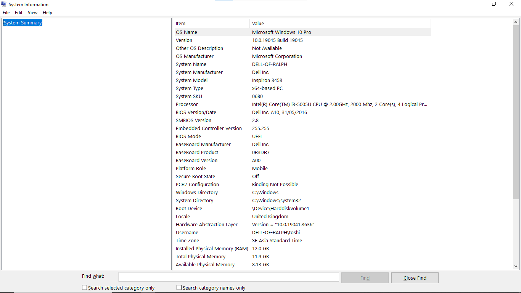Viewport: 521px width, 293px height.
Task: Select the Available Physical Memory row
Action: point(303,265)
